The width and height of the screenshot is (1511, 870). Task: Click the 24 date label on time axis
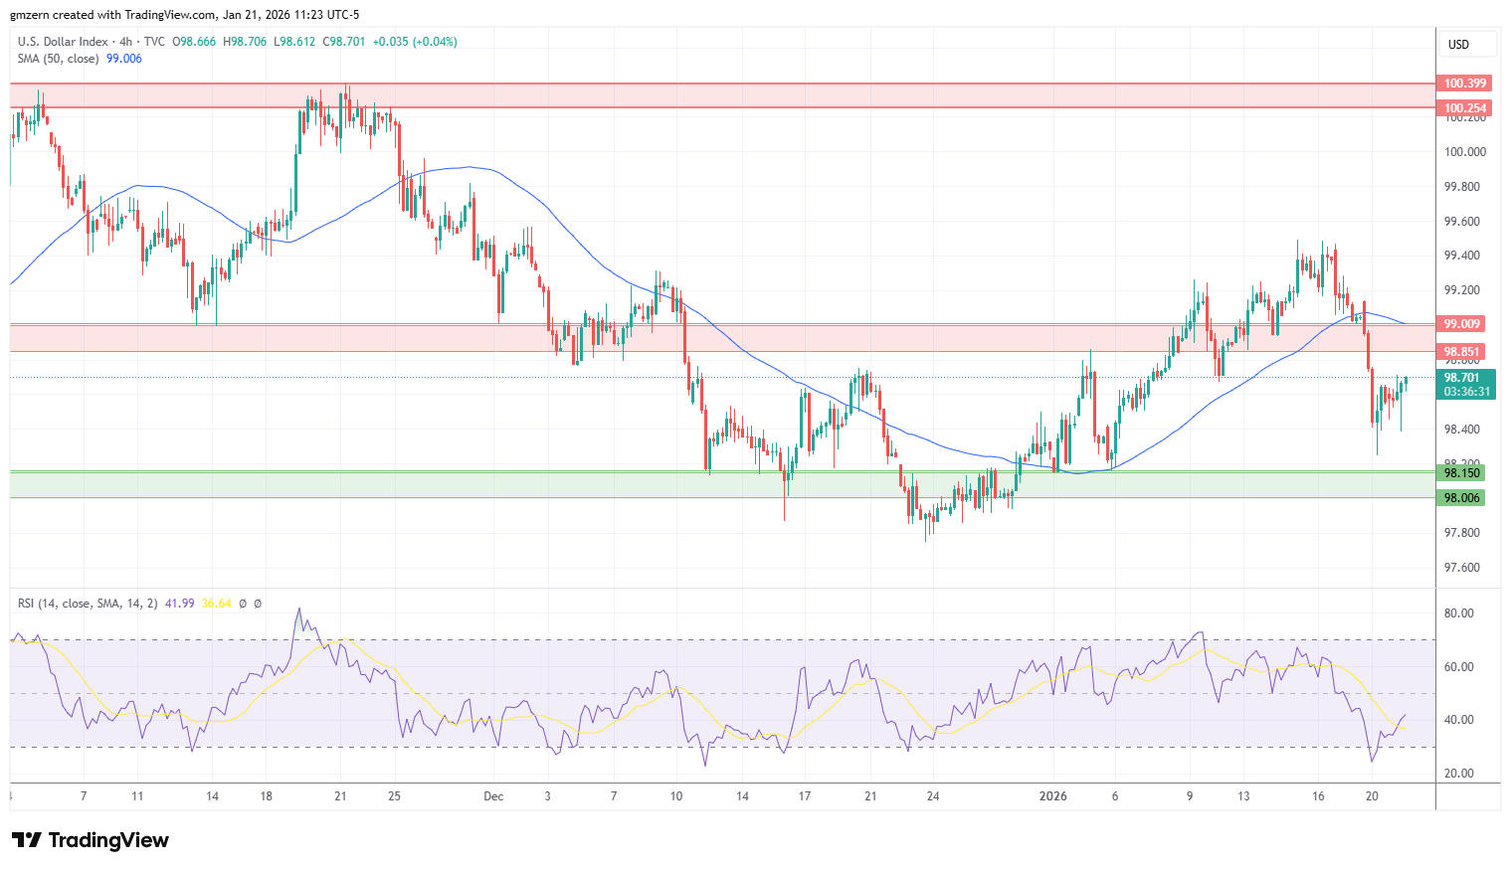coord(933,796)
